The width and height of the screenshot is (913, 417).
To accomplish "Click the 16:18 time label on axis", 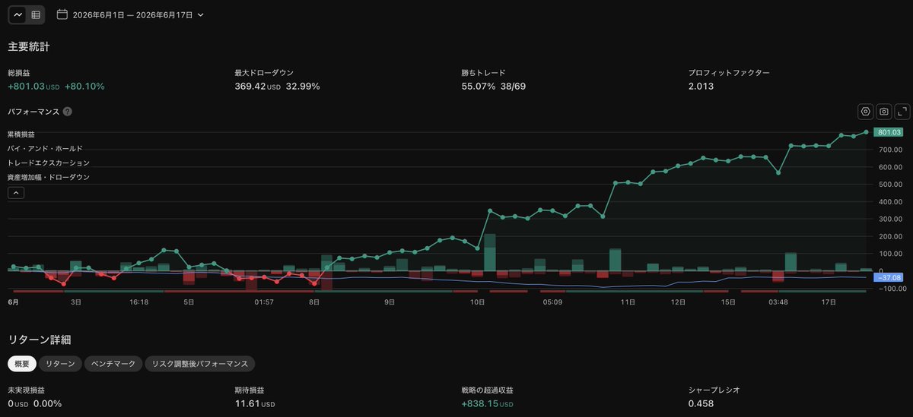I will 139,302.
